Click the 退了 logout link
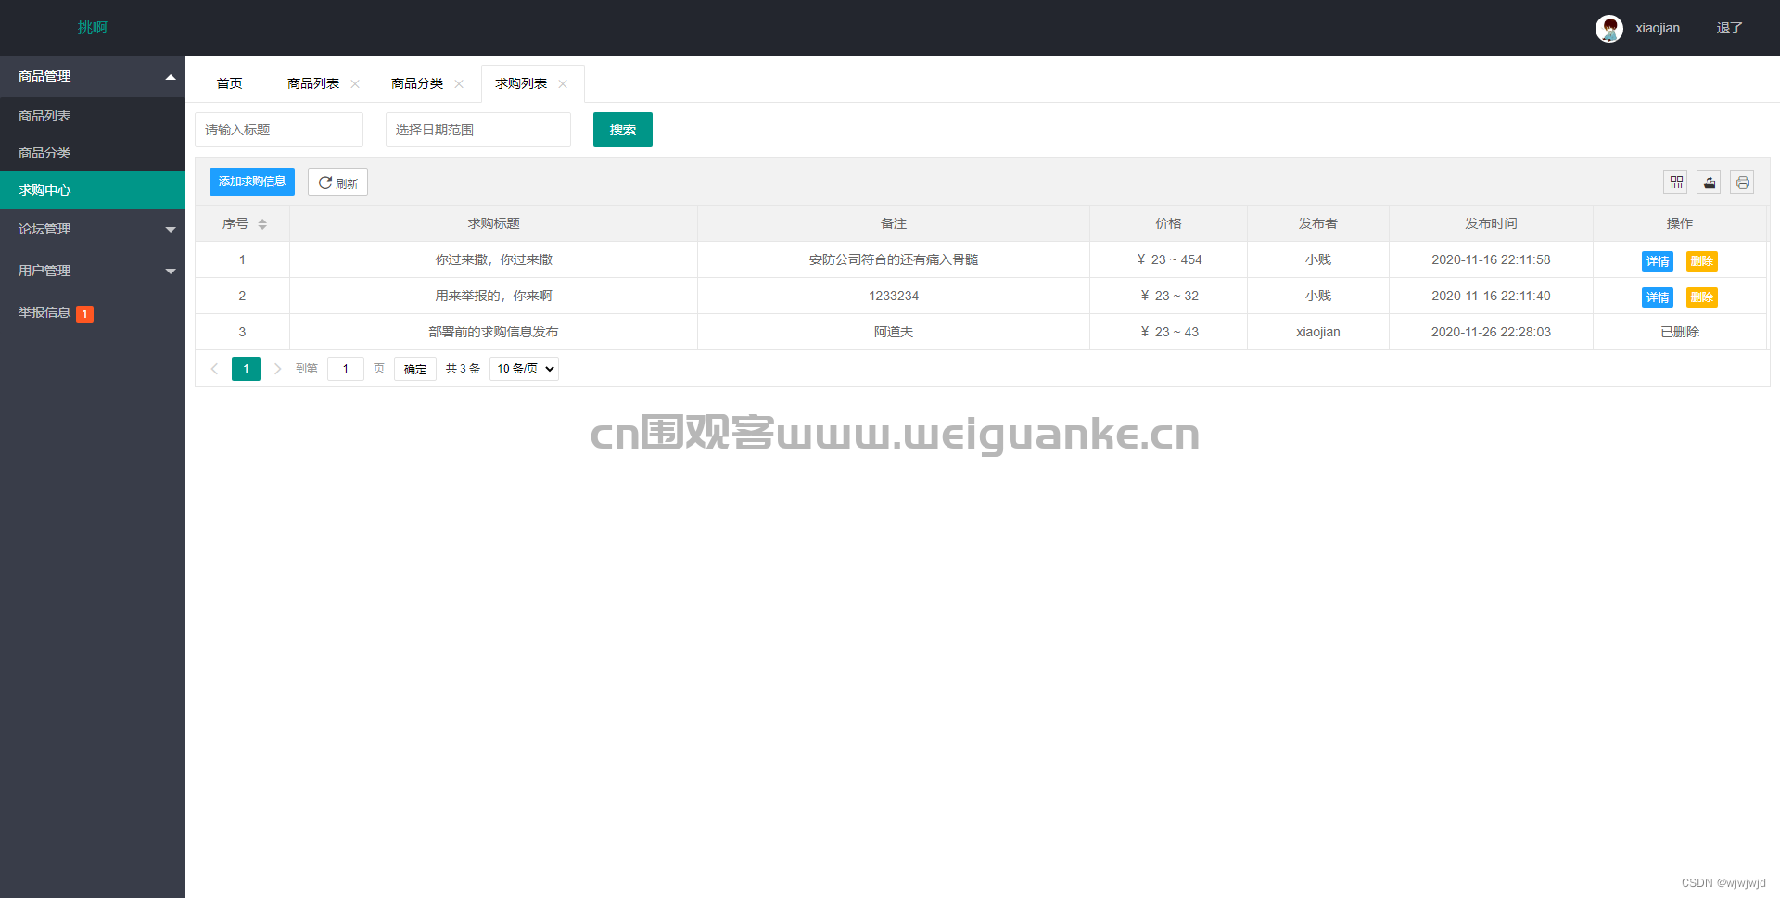Viewport: 1780px width, 898px height. click(x=1729, y=28)
